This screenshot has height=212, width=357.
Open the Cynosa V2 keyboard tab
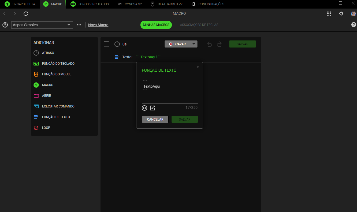coord(129,4)
